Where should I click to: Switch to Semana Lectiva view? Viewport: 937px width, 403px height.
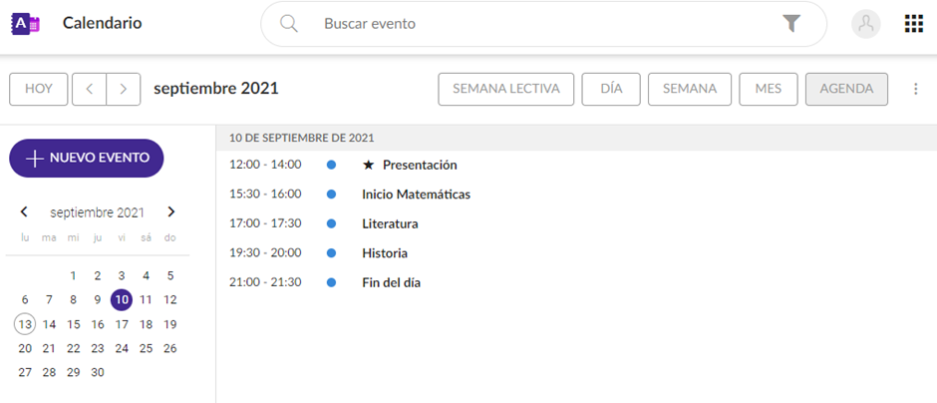506,89
